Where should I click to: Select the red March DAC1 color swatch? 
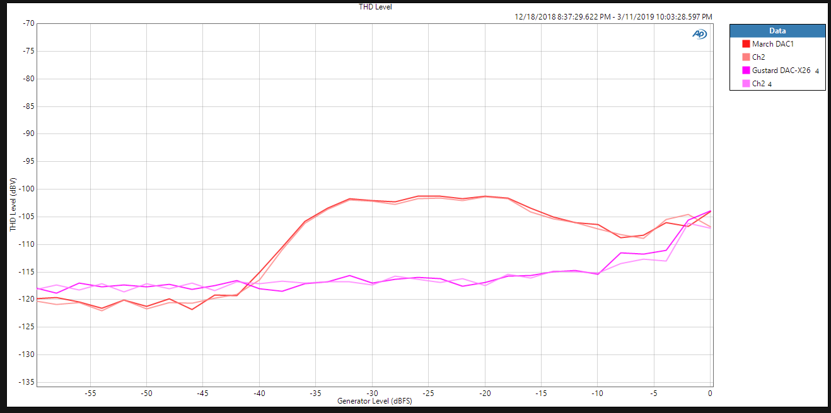click(746, 44)
